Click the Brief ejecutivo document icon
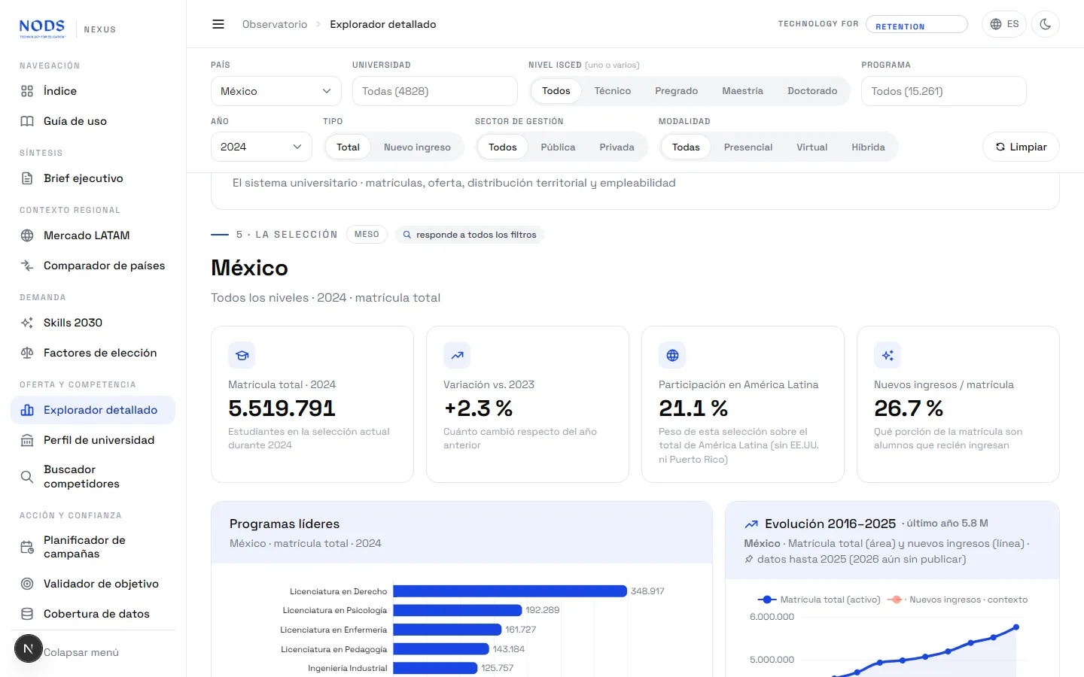 pyautogui.click(x=27, y=178)
